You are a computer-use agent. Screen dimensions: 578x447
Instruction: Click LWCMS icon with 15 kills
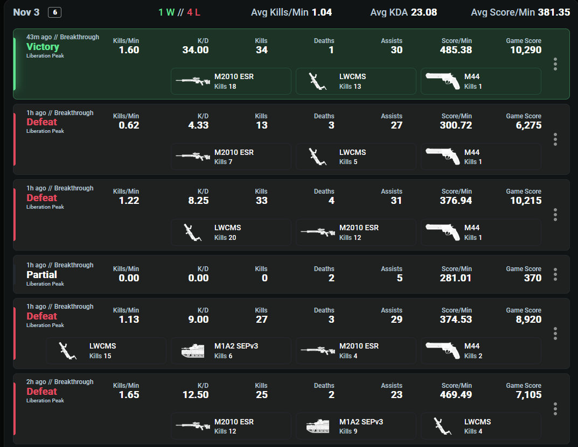point(67,351)
